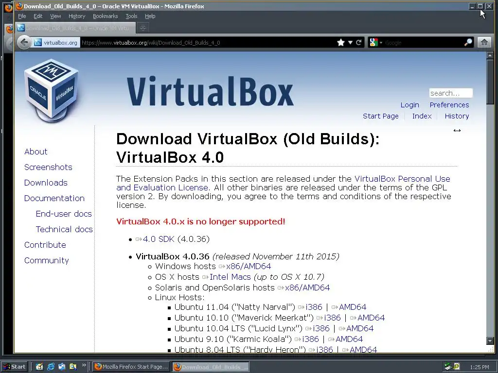Viewport: 498px width, 373px height.
Task: Click the VirtualBox cube logo
Action: coord(52,91)
